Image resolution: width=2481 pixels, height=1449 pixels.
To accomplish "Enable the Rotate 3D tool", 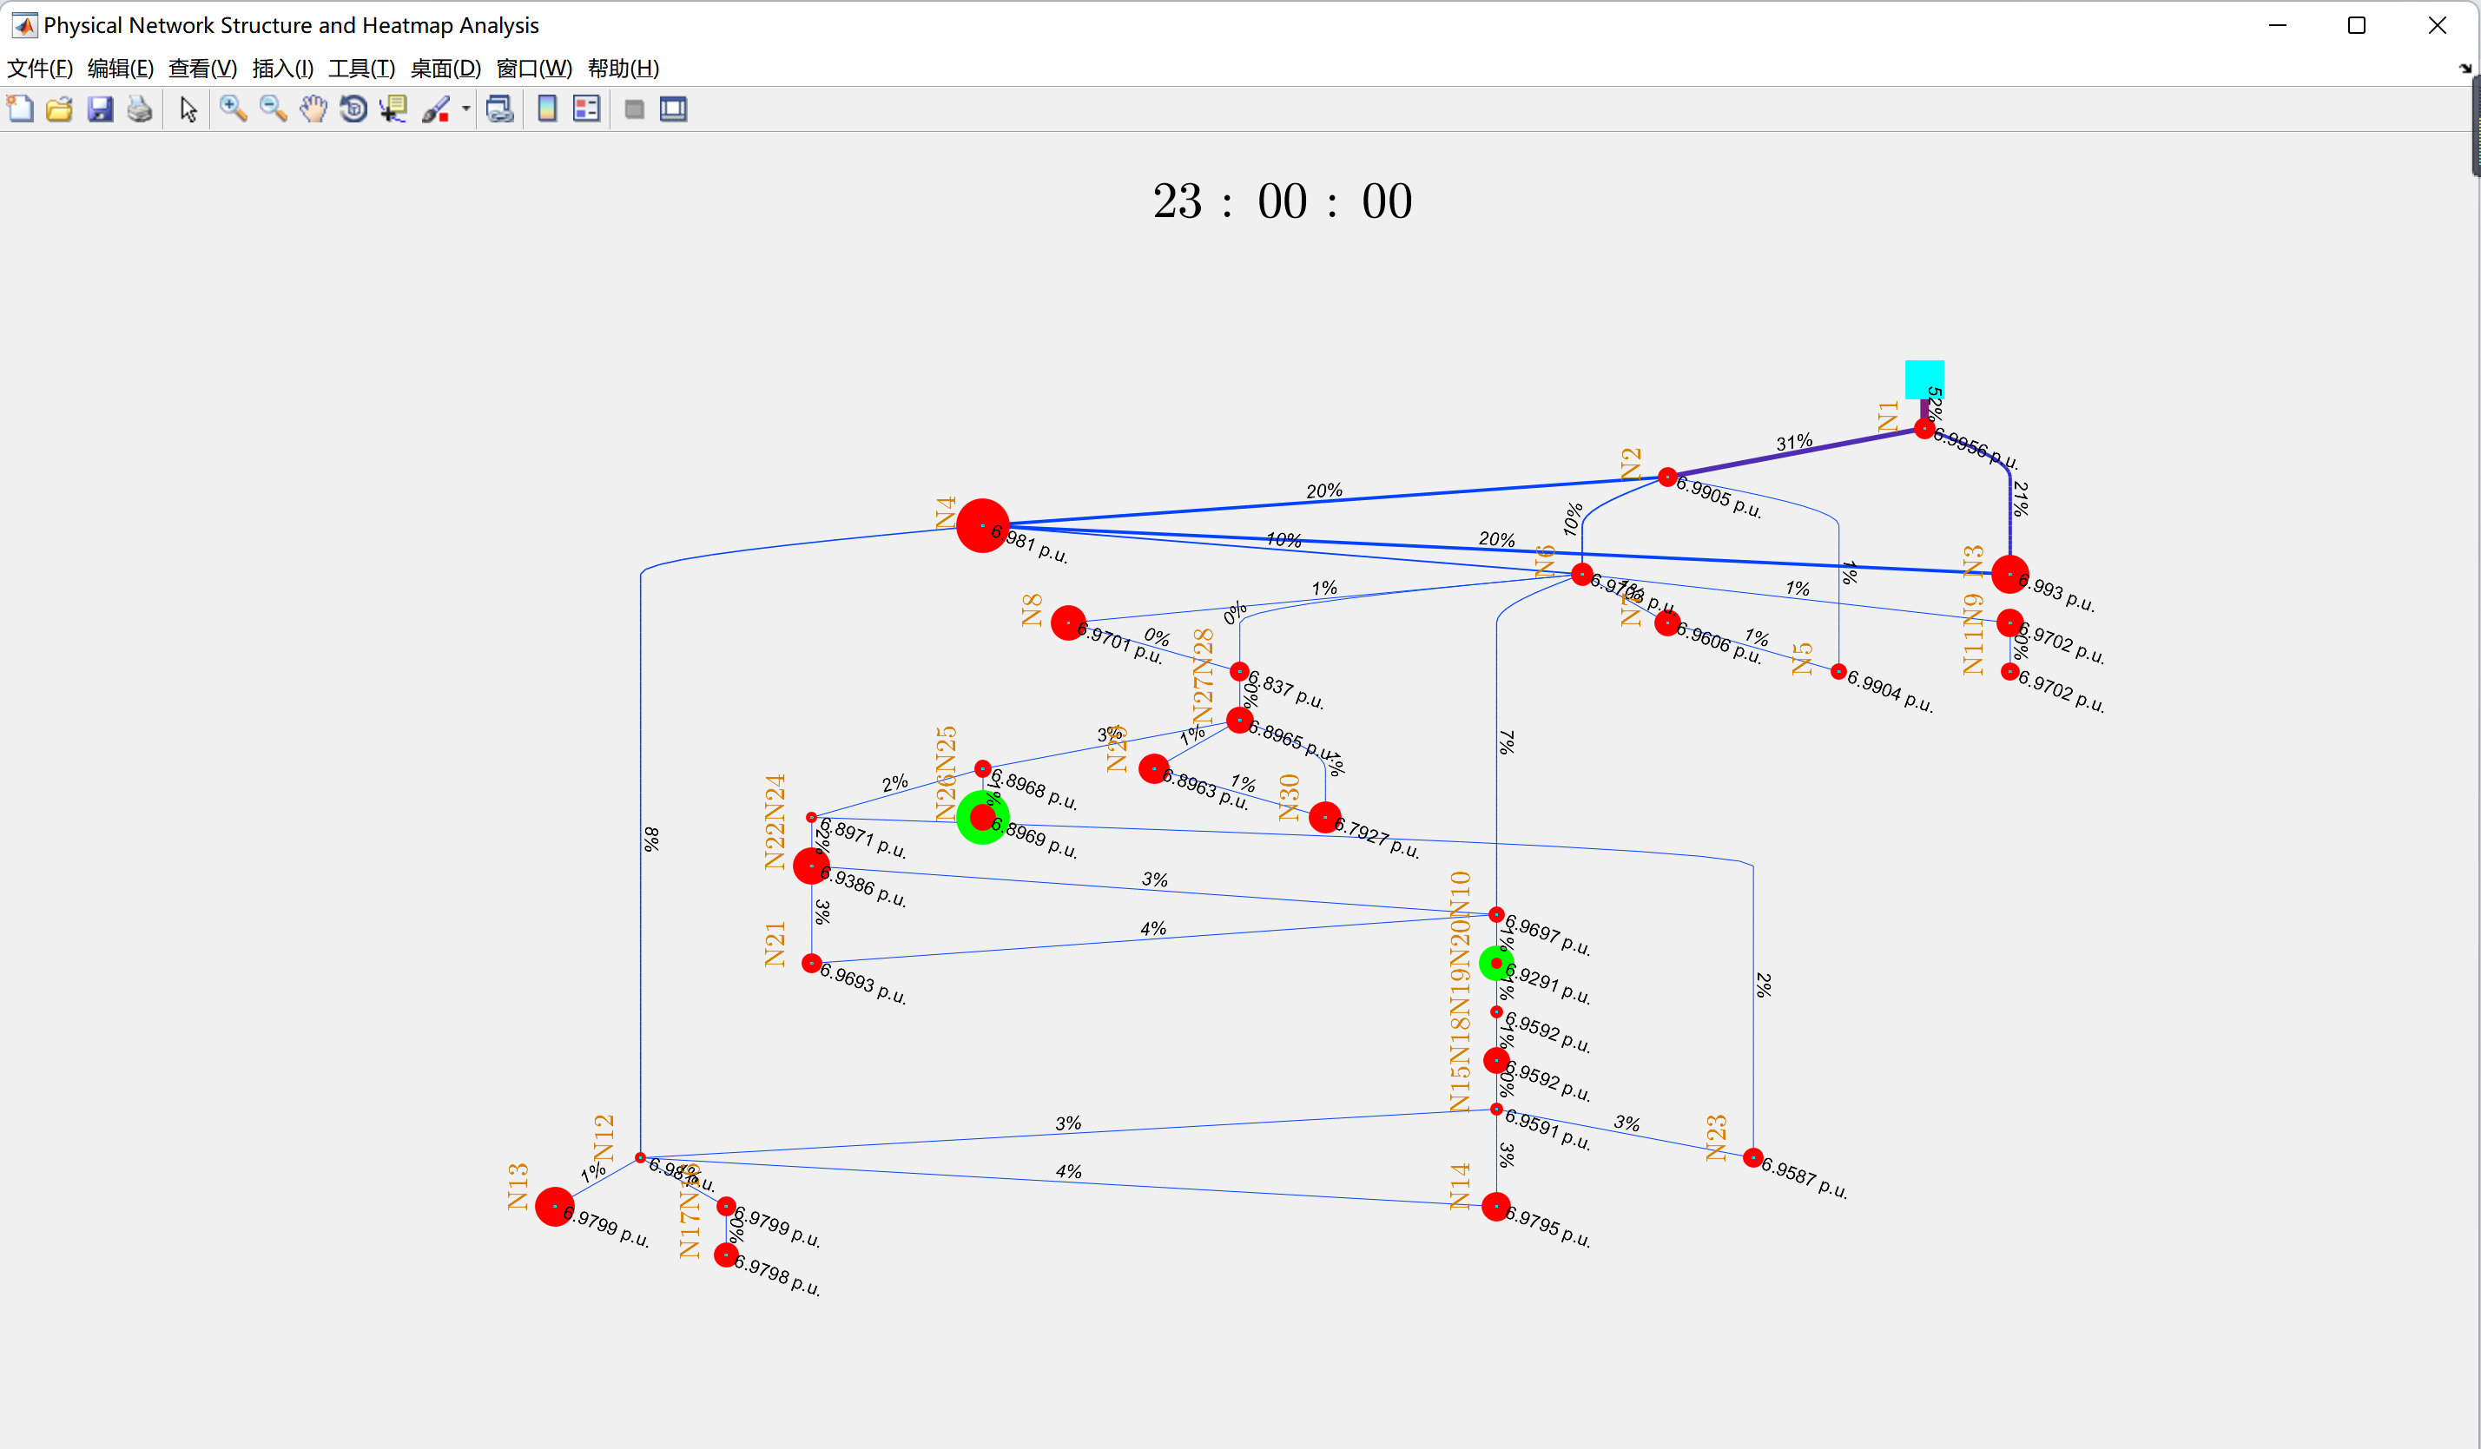I will 353,109.
